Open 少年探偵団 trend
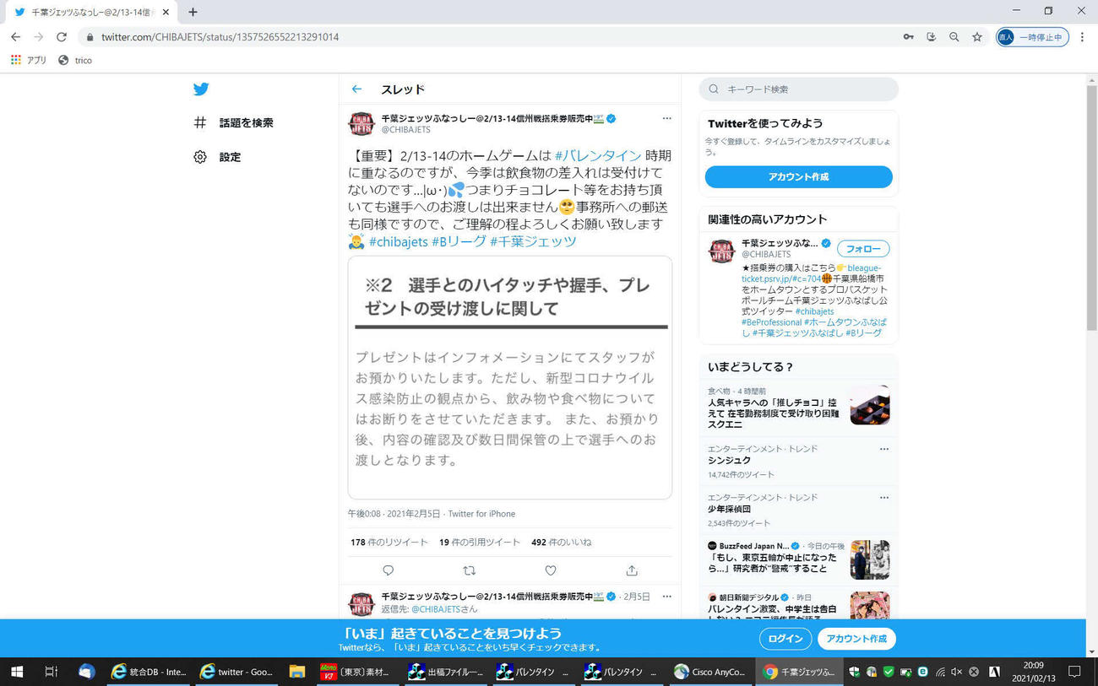 [798, 510]
